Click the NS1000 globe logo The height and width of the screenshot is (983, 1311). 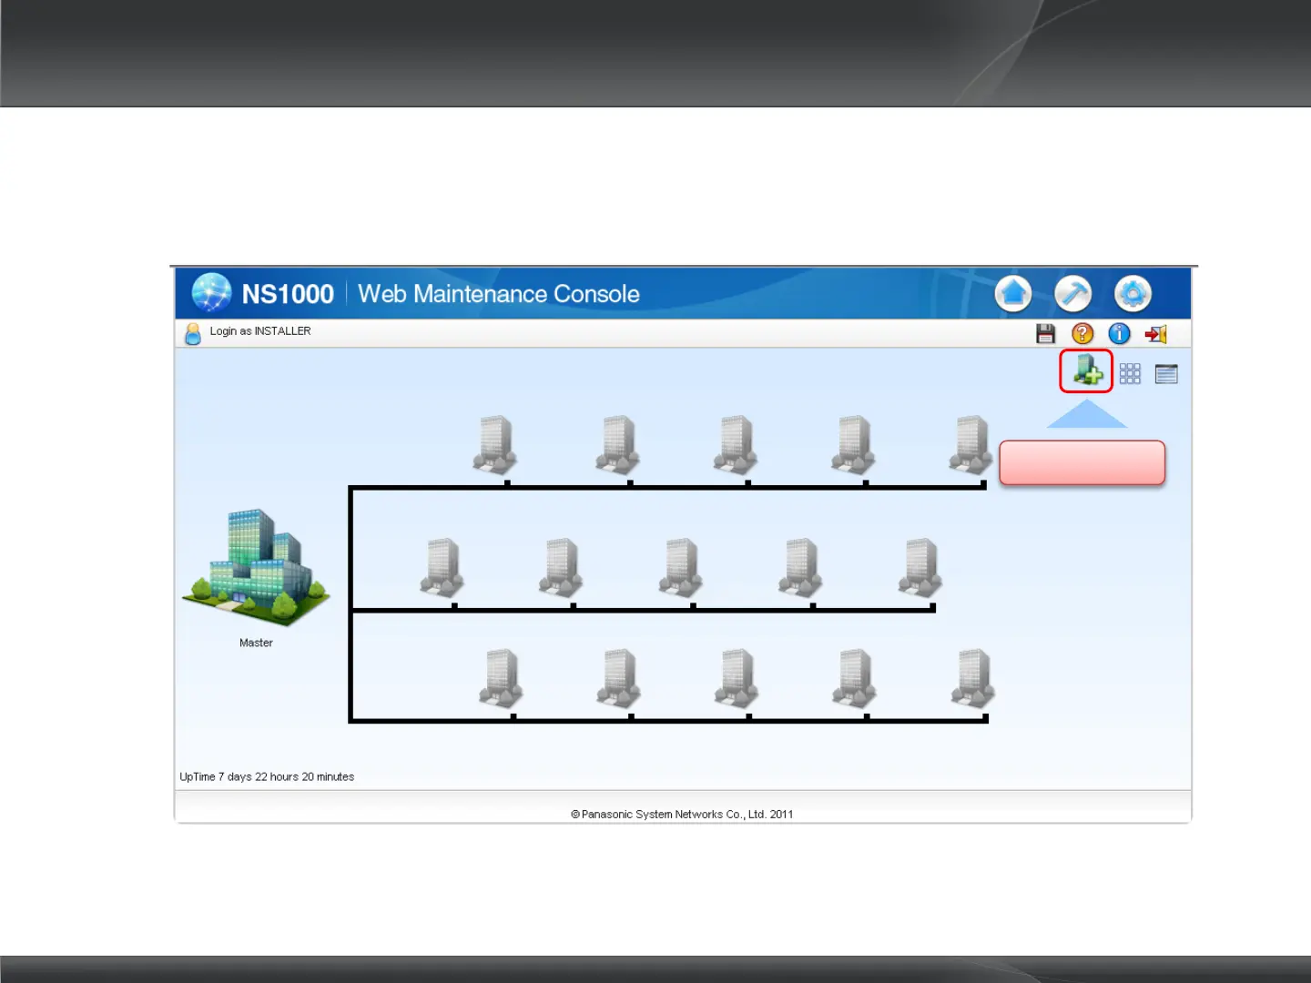pos(212,293)
